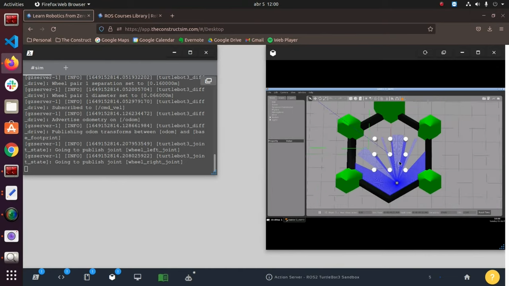Click the yellow help question mark button
The height and width of the screenshot is (286, 509).
pyautogui.click(x=492, y=277)
